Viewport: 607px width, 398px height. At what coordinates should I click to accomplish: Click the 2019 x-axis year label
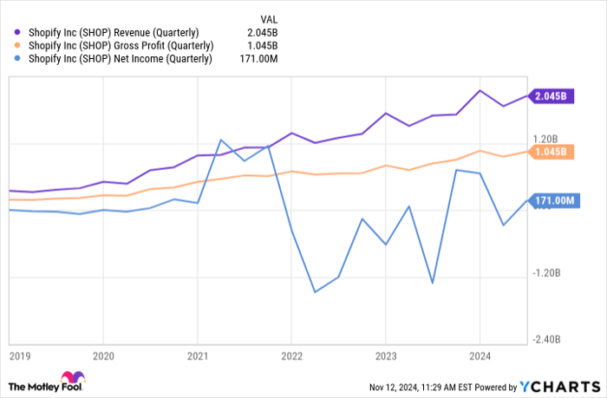(x=19, y=354)
